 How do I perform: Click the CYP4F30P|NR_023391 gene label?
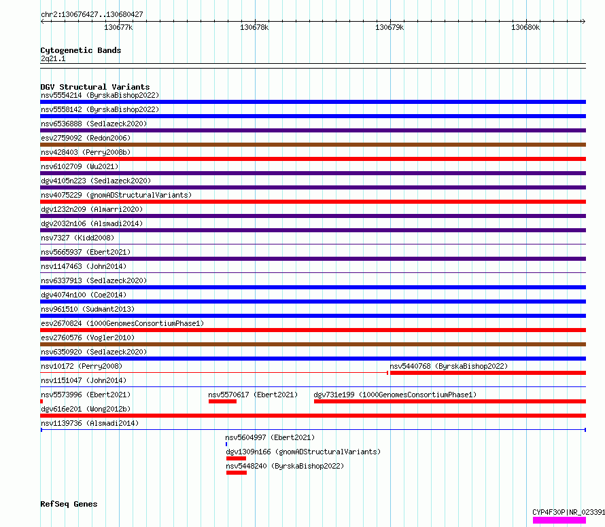tap(569, 512)
